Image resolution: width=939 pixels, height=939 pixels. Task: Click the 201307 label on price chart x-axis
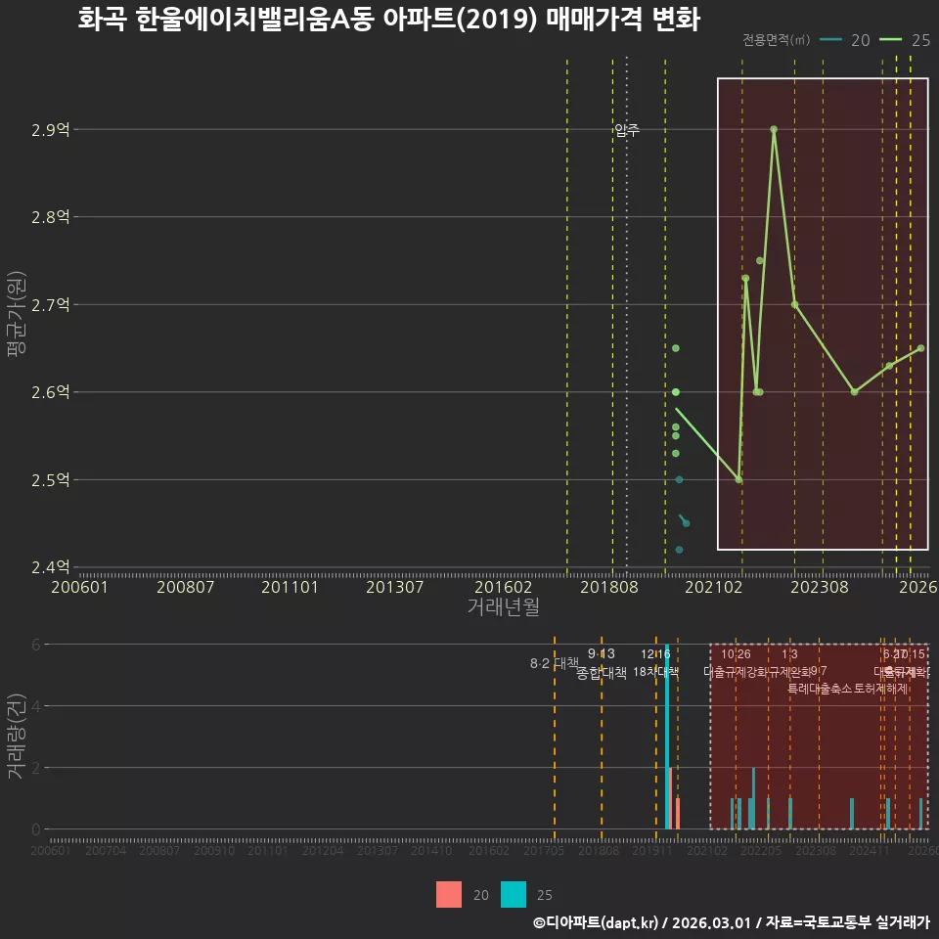pos(394,587)
